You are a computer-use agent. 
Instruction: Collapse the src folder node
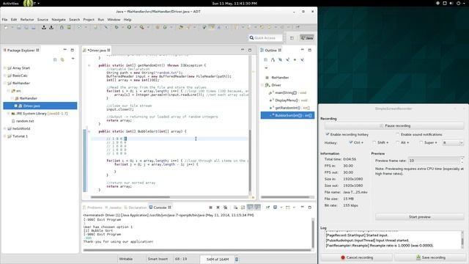pyautogui.click(x=8, y=90)
